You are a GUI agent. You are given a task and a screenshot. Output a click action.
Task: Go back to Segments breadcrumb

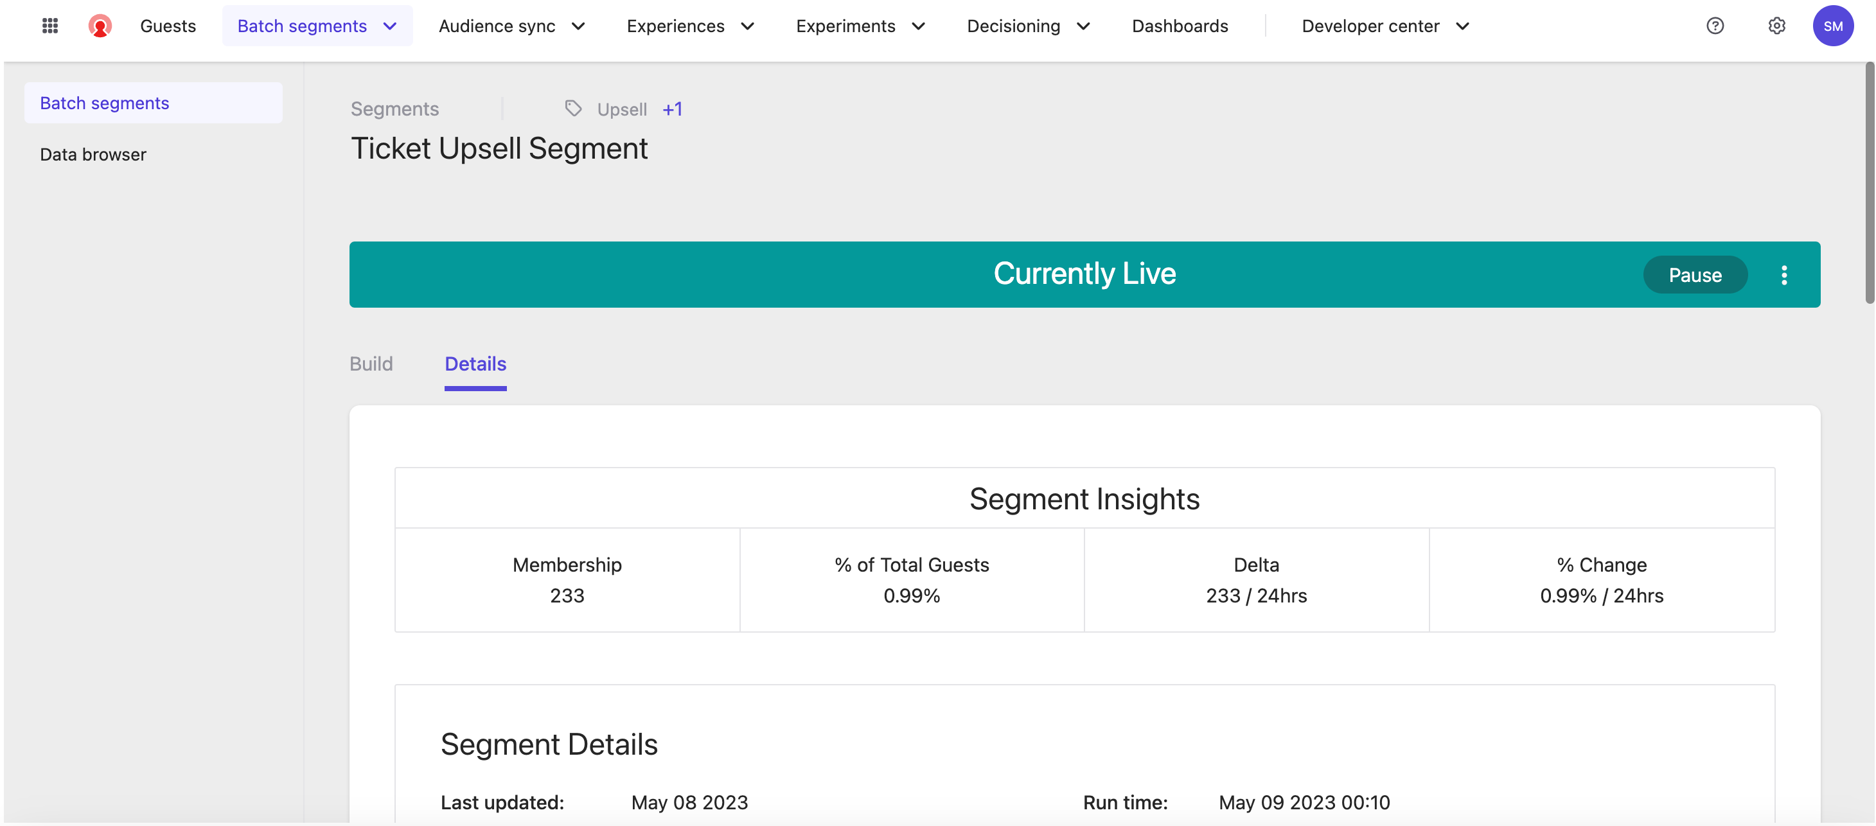pos(394,109)
